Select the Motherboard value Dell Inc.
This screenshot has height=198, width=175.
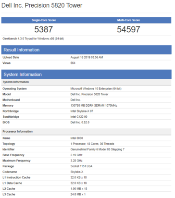pos(75,100)
